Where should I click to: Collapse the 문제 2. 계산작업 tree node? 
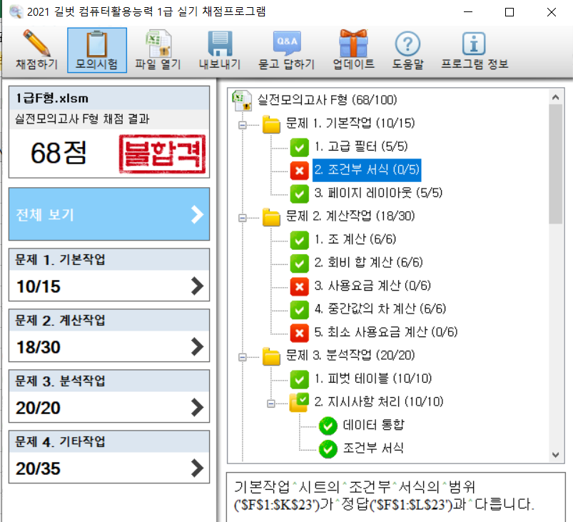click(x=243, y=217)
